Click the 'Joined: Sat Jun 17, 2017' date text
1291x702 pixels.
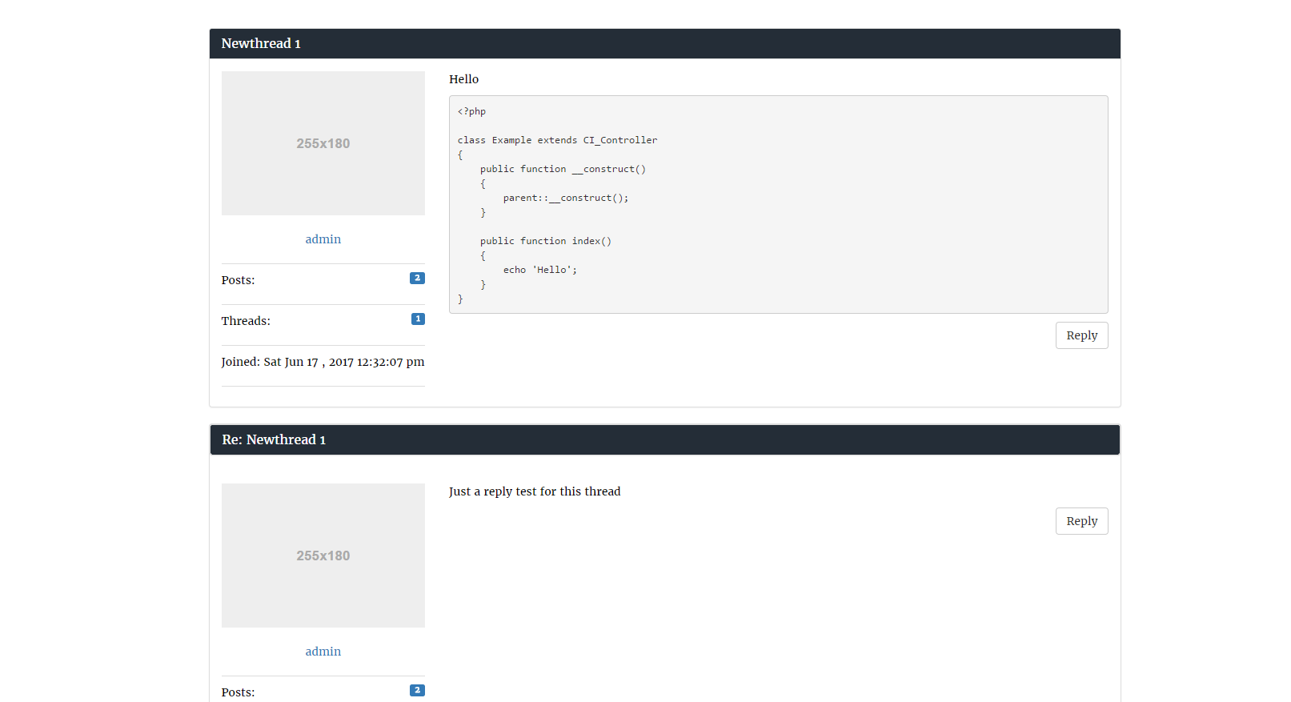click(x=323, y=362)
